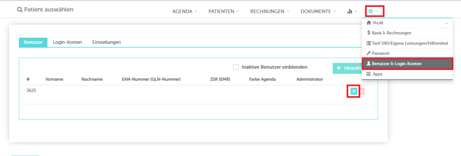
Task: Open the DOKUMENTE dropdown menu
Action: pos(318,11)
